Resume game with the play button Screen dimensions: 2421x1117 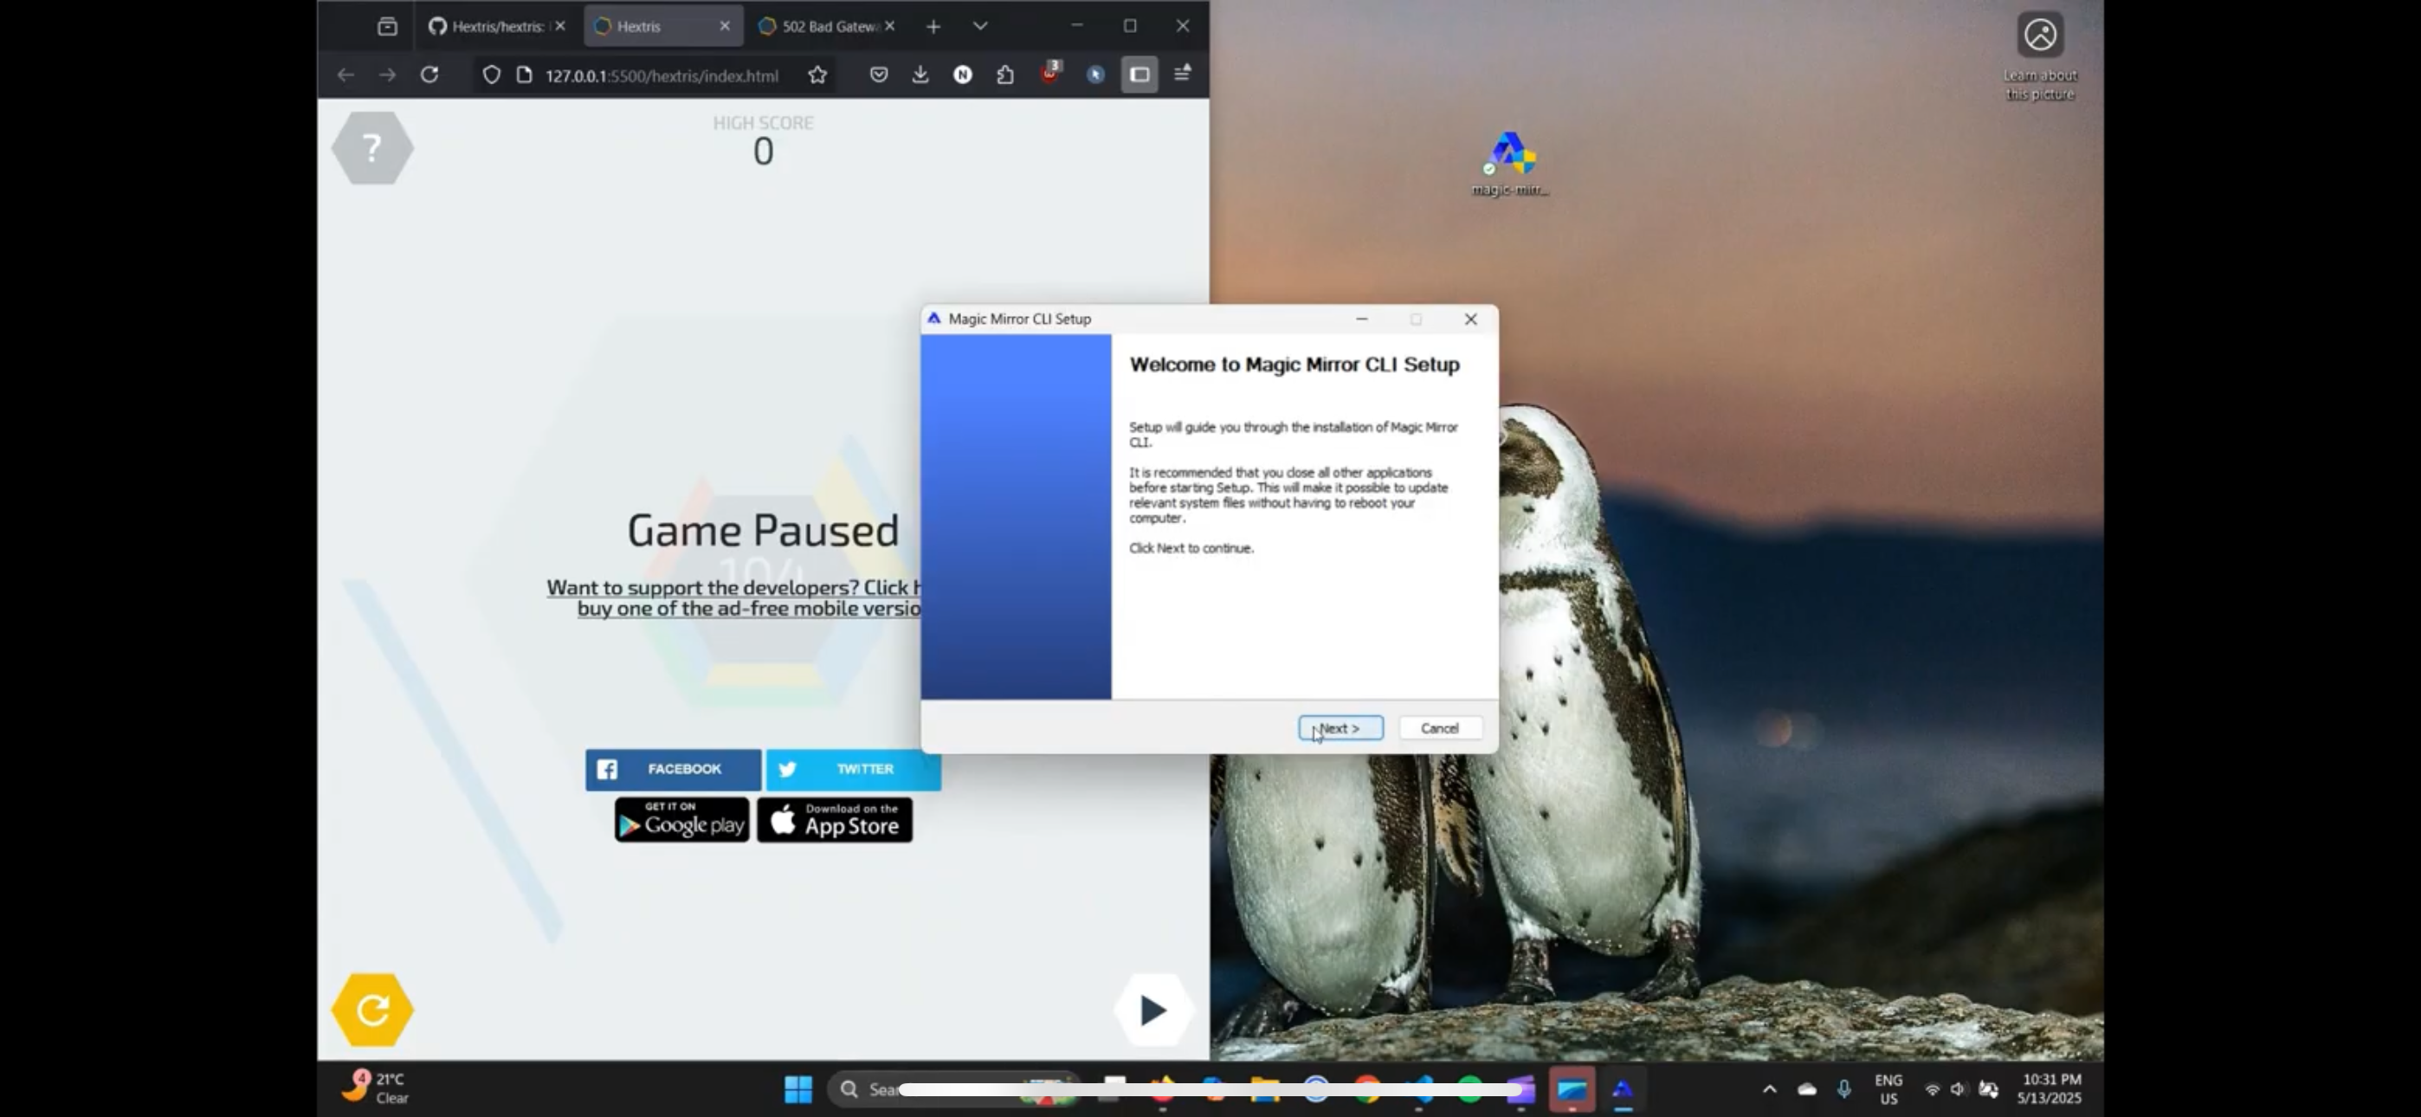pyautogui.click(x=1152, y=1010)
